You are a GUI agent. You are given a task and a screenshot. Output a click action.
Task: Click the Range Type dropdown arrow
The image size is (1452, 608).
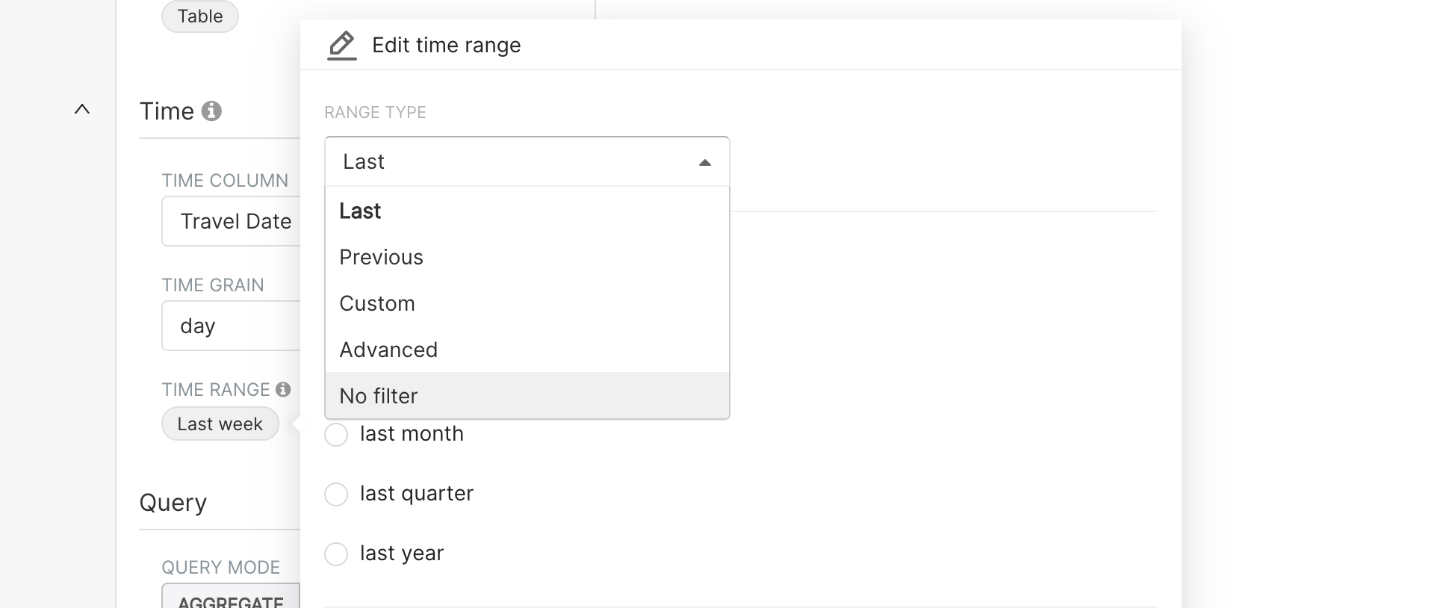[704, 162]
